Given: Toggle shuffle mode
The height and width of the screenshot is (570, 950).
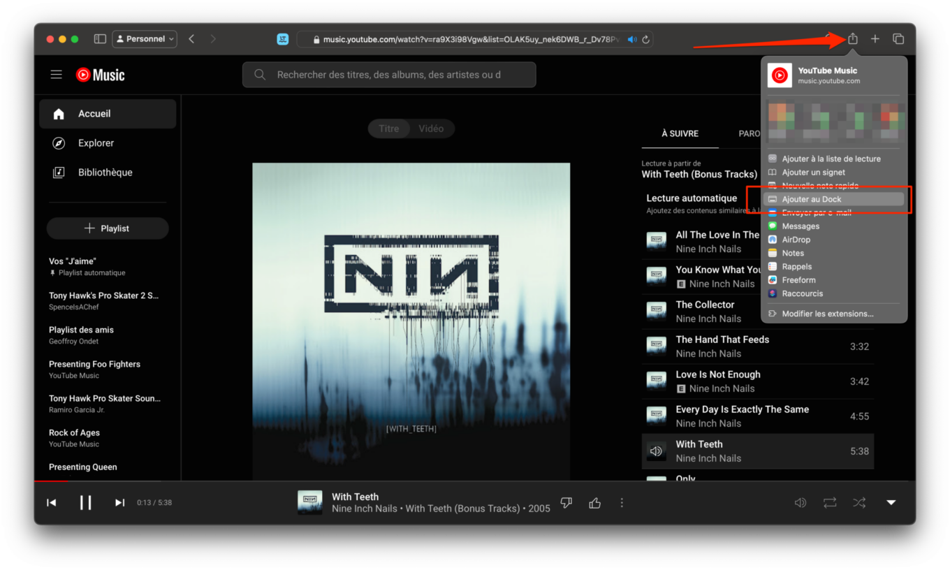Looking at the screenshot, I should point(859,503).
